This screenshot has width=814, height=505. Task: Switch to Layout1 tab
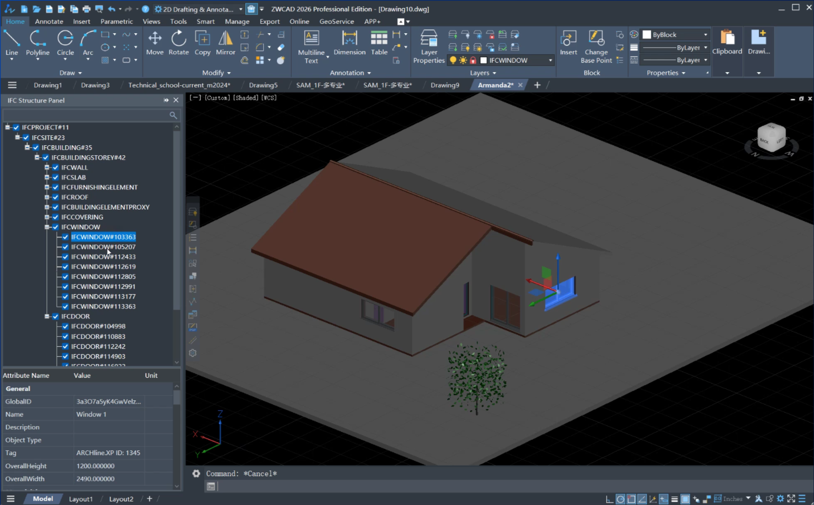coord(81,499)
